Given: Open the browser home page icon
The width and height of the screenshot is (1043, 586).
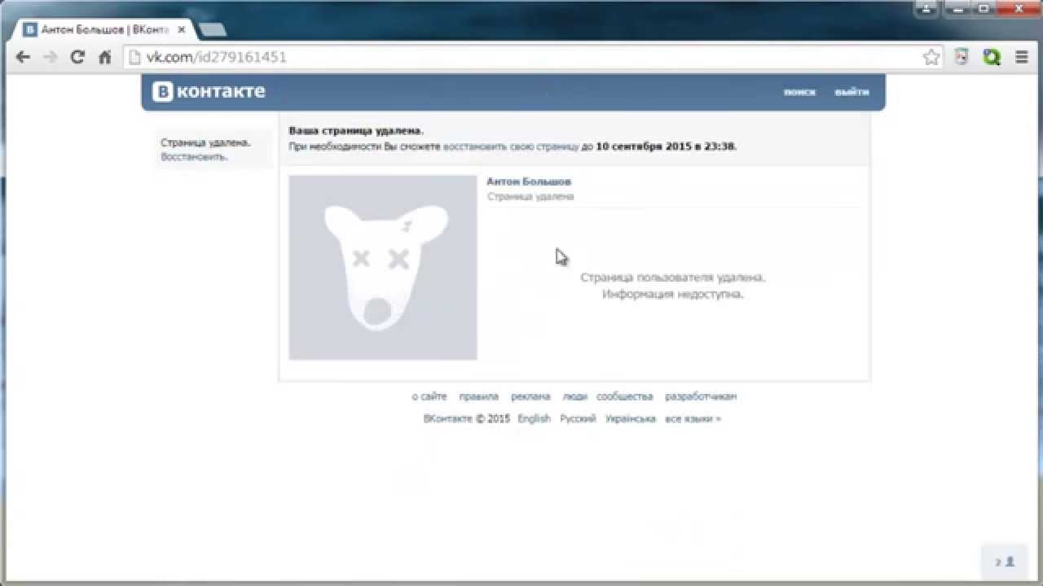Looking at the screenshot, I should pos(104,57).
